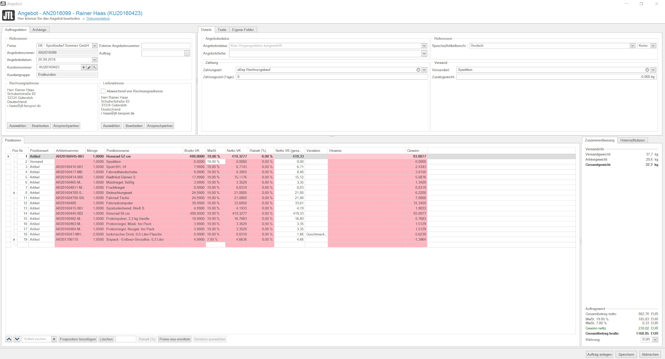Open the Währung EUR dropdown
Image resolution: width=665 pixels, height=359 pixels.
pyautogui.click(x=655, y=339)
